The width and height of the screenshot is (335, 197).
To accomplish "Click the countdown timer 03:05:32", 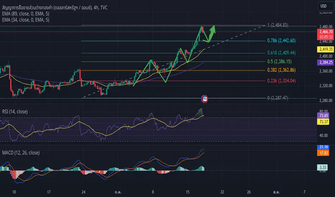I will pos(326,37).
